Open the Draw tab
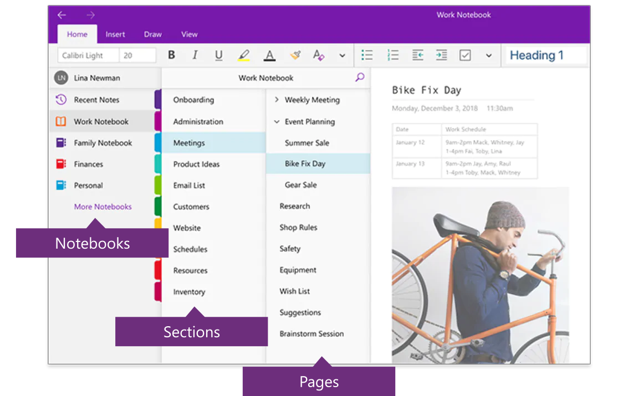The width and height of the screenshot is (638, 396). 152,34
